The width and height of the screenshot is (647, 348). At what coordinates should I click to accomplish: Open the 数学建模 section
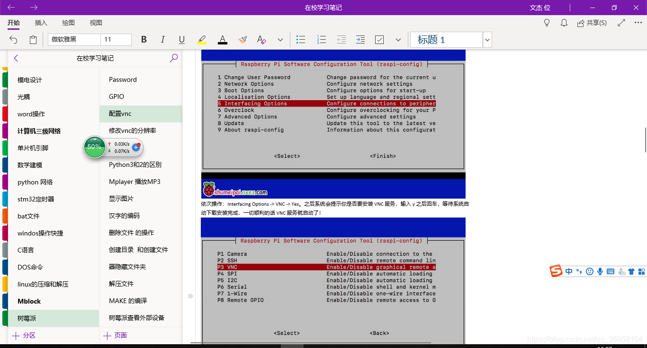(54, 165)
